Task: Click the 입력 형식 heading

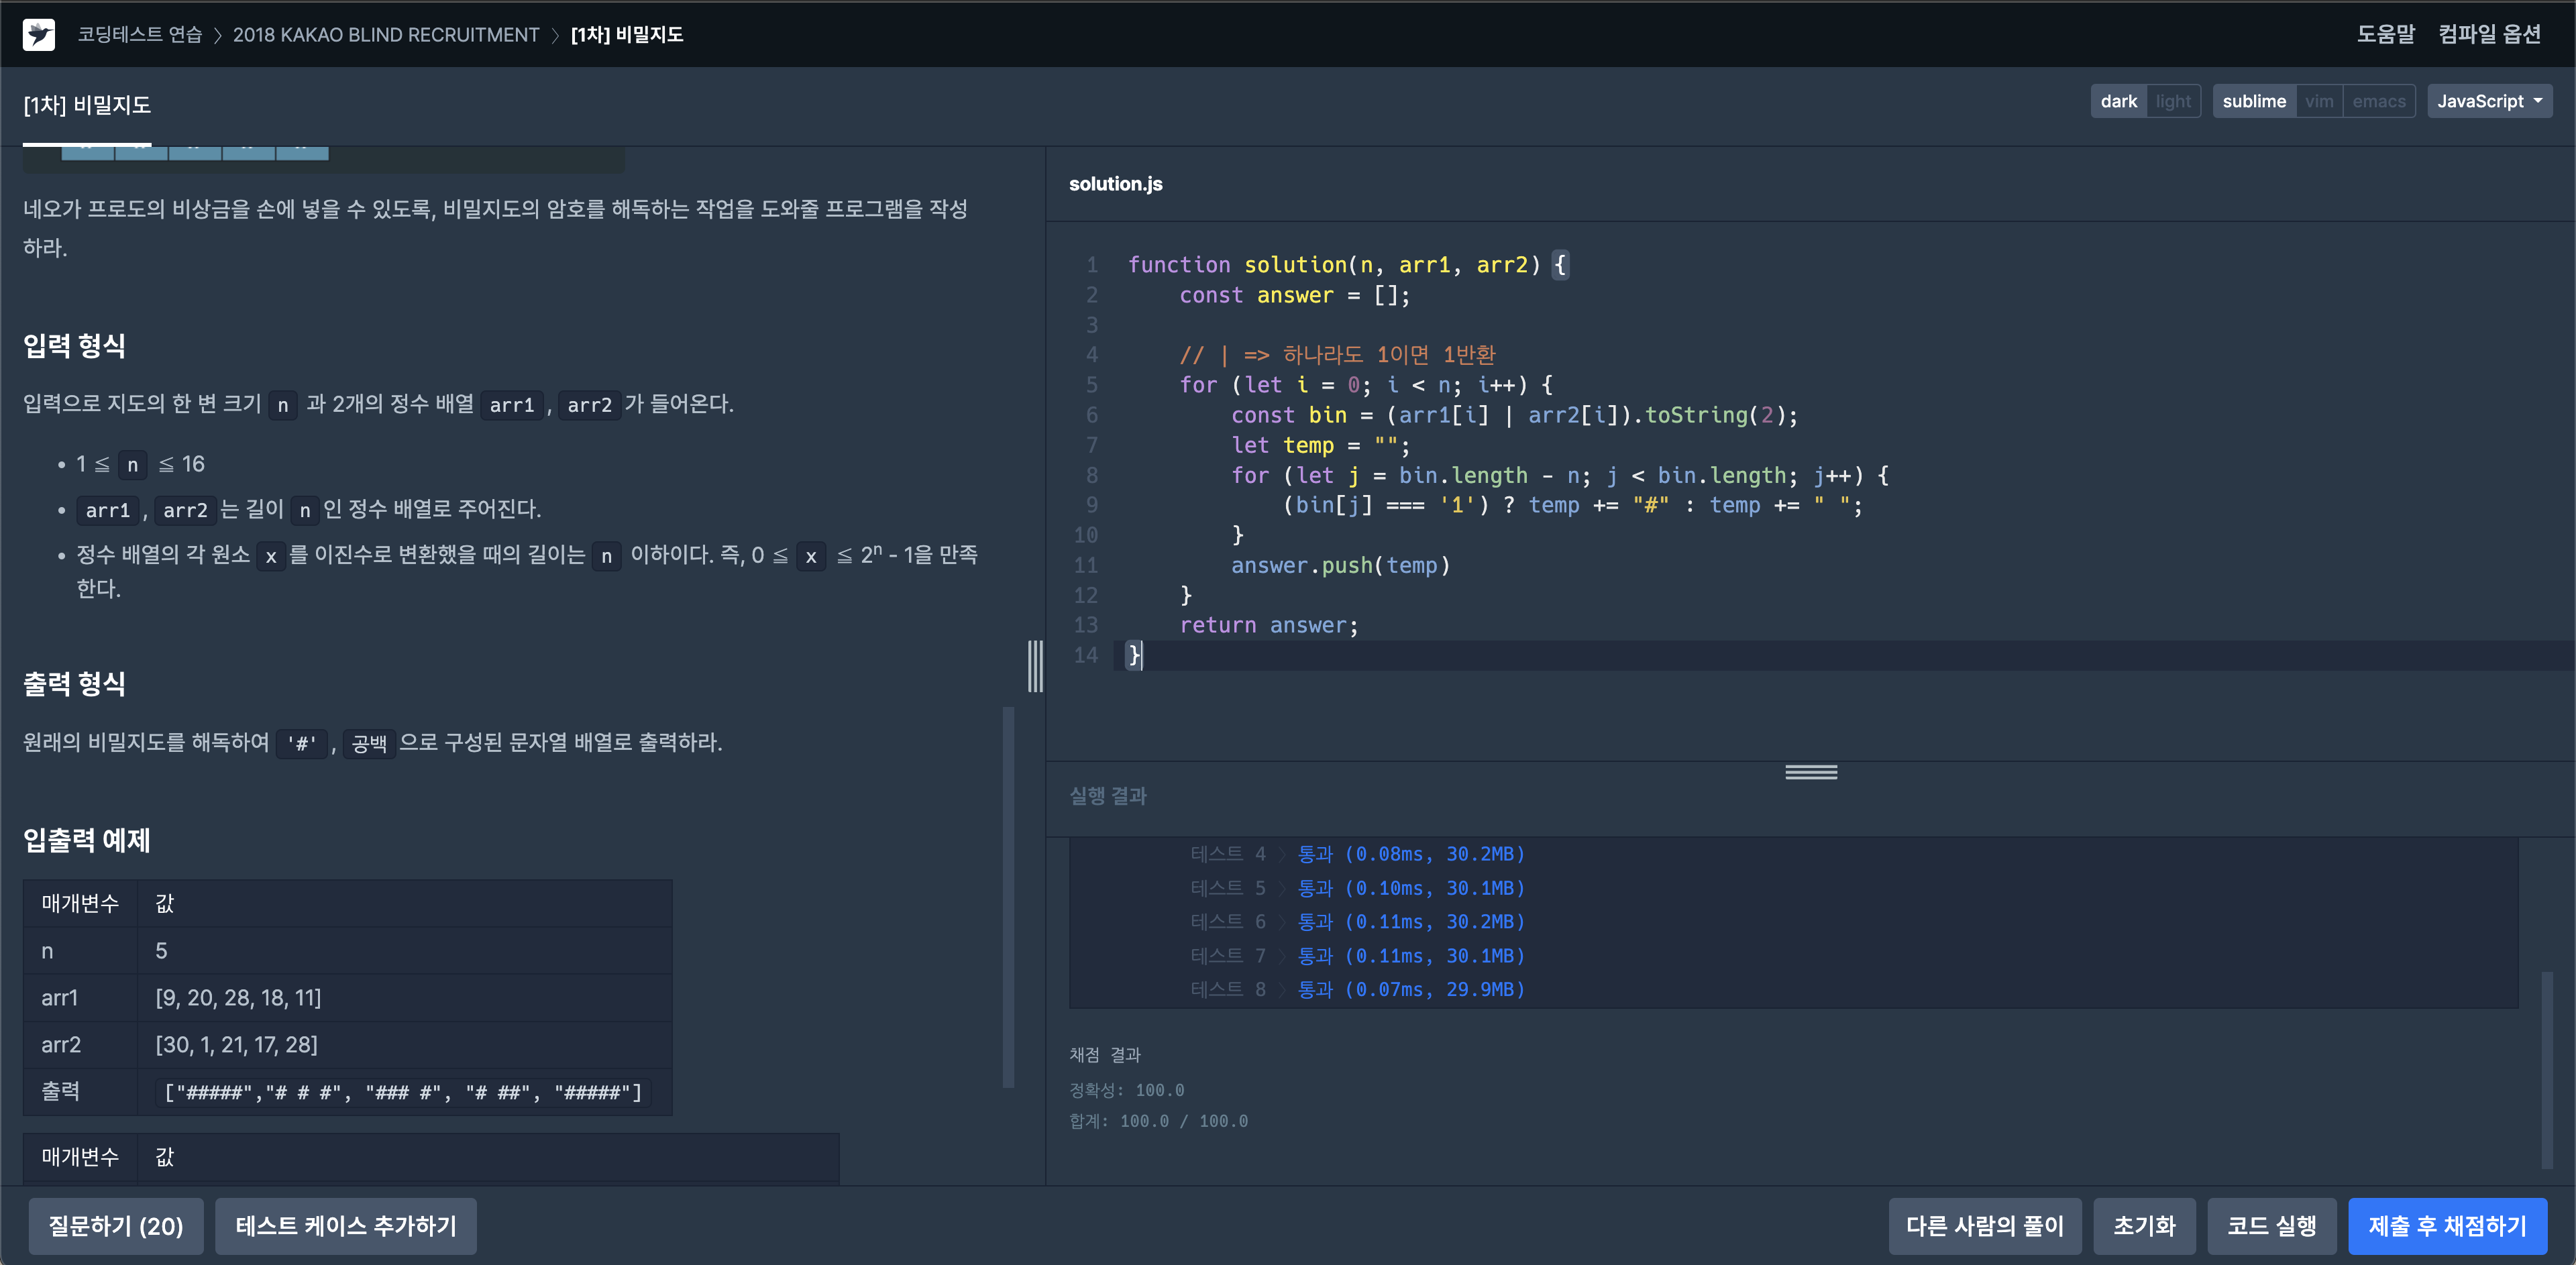Action: (x=74, y=346)
